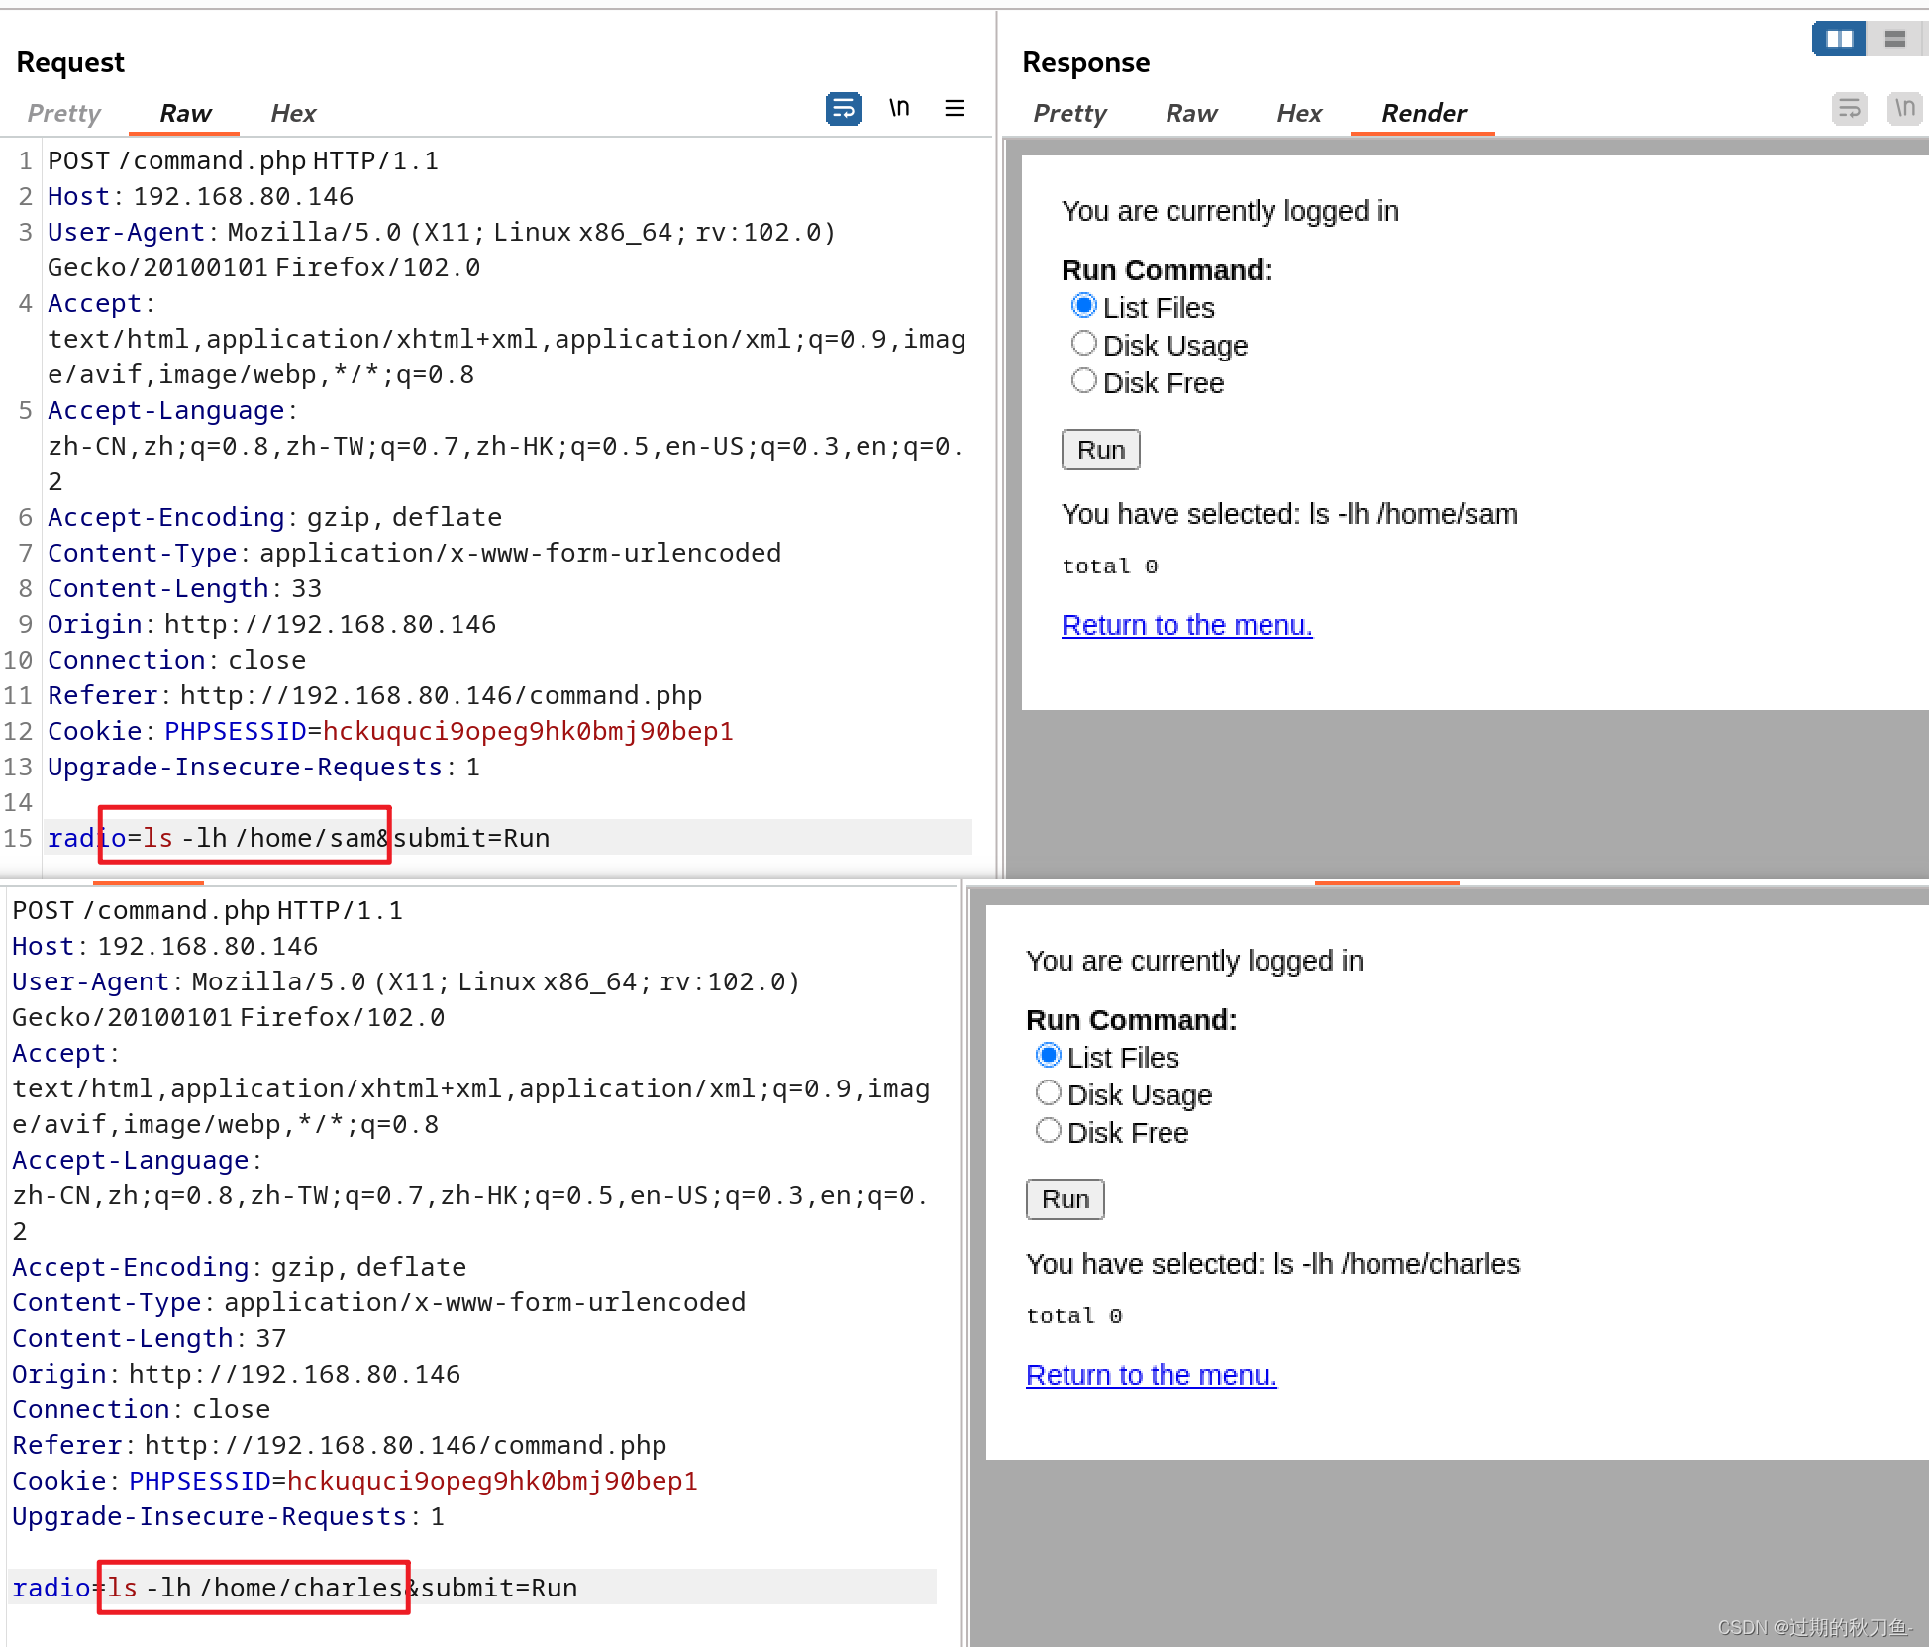The width and height of the screenshot is (1929, 1647).
Task: Switch to side-by-side layout view
Action: click(x=1839, y=39)
